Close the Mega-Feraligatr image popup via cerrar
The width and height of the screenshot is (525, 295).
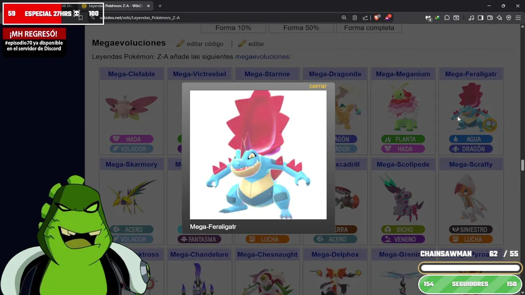(x=318, y=86)
